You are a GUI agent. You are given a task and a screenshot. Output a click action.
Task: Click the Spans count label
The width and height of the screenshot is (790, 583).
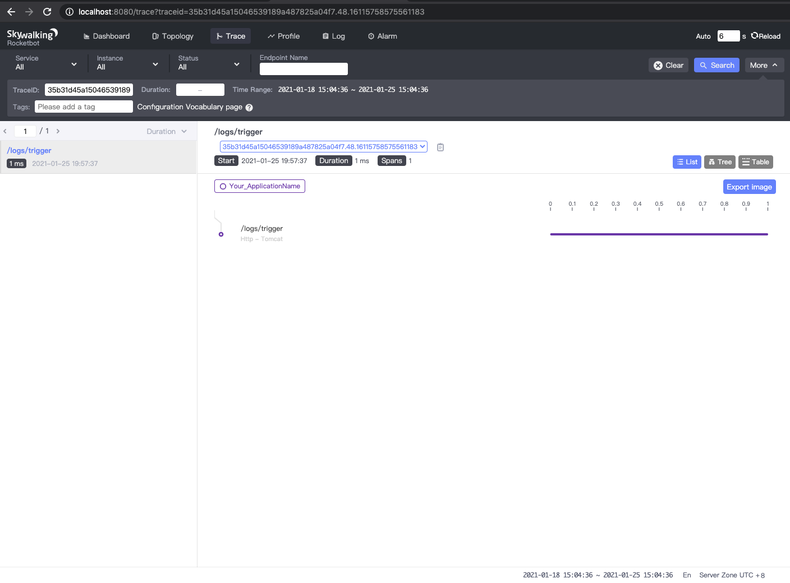[392, 161]
